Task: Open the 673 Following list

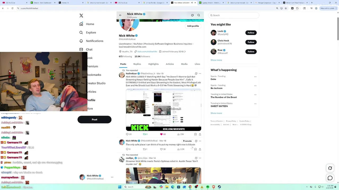Action: (125, 56)
